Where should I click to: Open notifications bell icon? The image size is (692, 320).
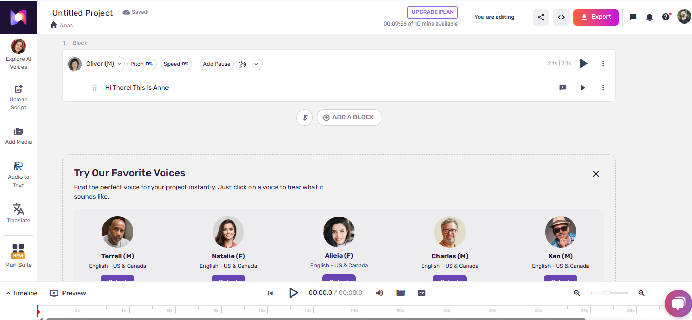click(x=649, y=17)
